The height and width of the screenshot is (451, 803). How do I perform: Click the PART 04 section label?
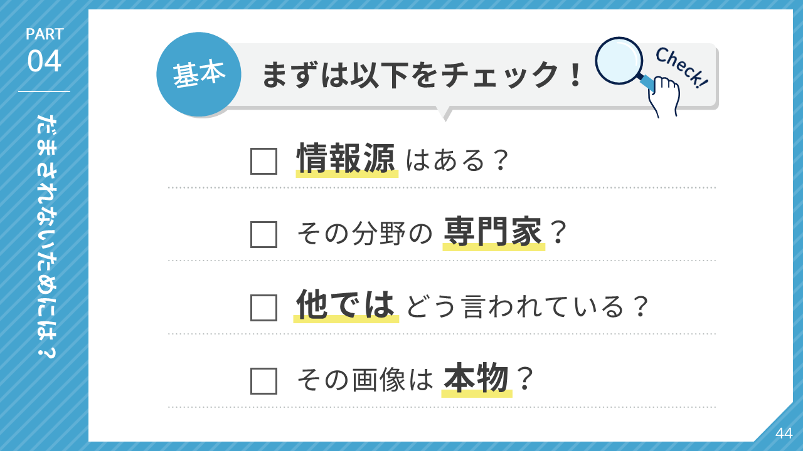[x=45, y=52]
